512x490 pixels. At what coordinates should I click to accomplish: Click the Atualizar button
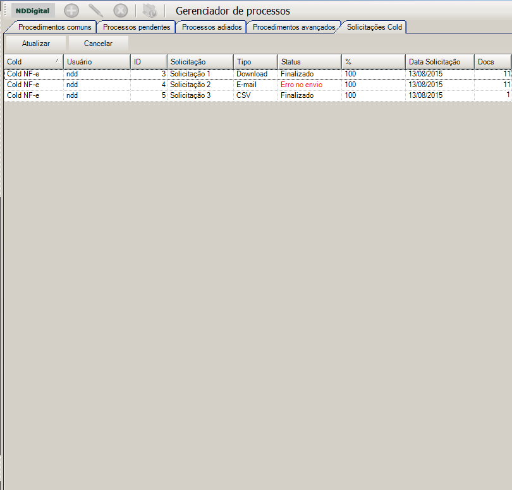tap(36, 44)
